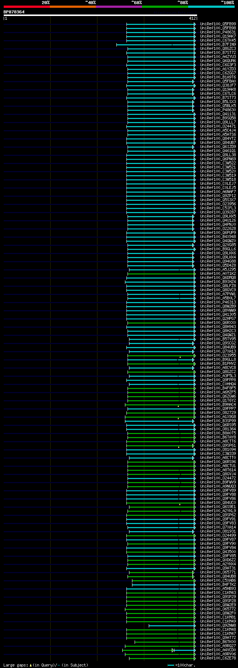This screenshot has height=668, width=238.
Task: Open hit link UniRef100_B9HAC4
Action: (218, 404)
